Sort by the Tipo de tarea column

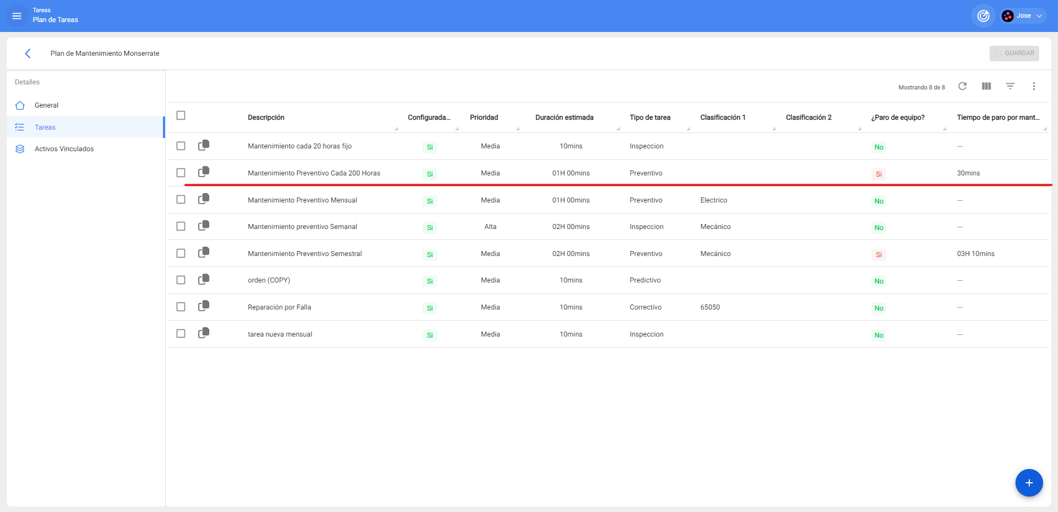pyautogui.click(x=649, y=118)
